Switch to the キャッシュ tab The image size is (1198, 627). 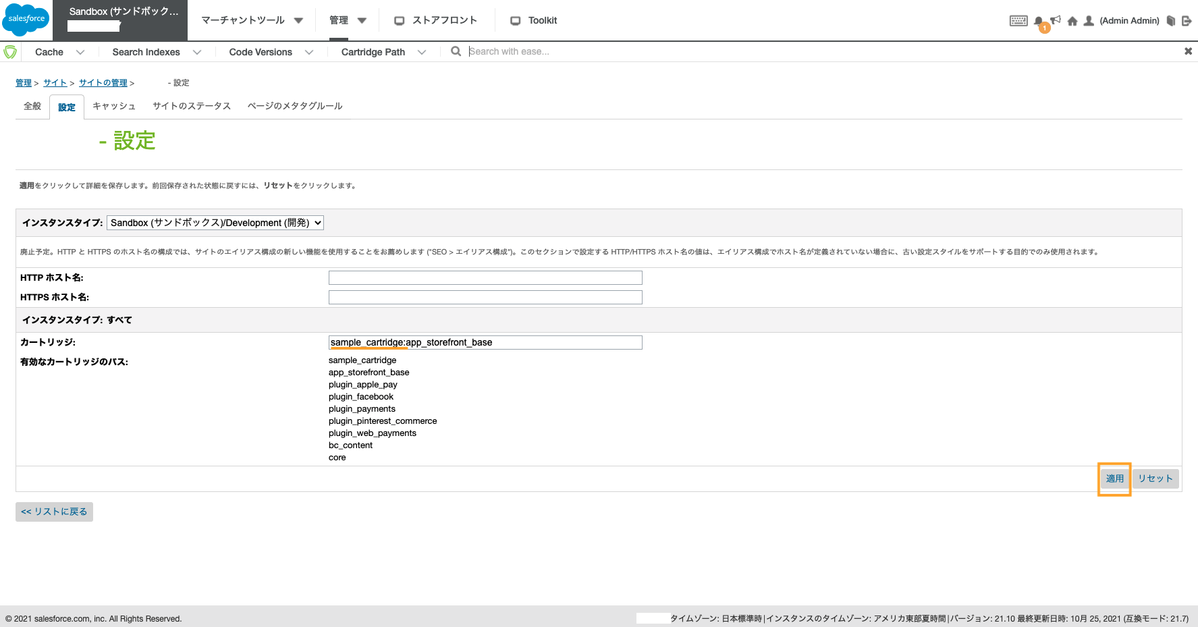[114, 106]
